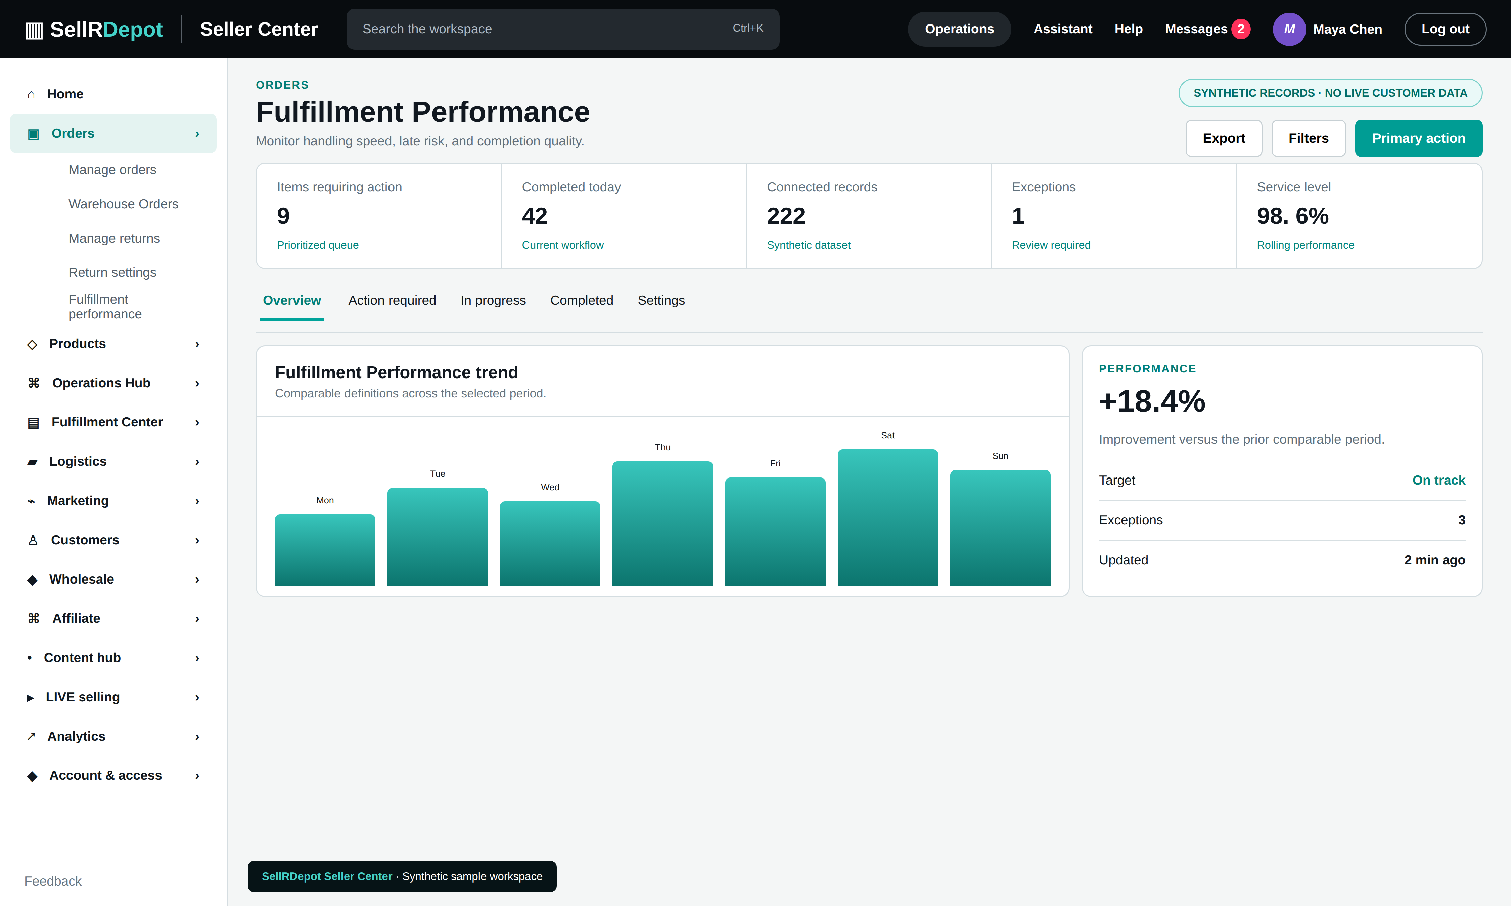Screen dimensions: 1511x906
Task: Click the Wholesale diamond icon
Action: point(32,580)
